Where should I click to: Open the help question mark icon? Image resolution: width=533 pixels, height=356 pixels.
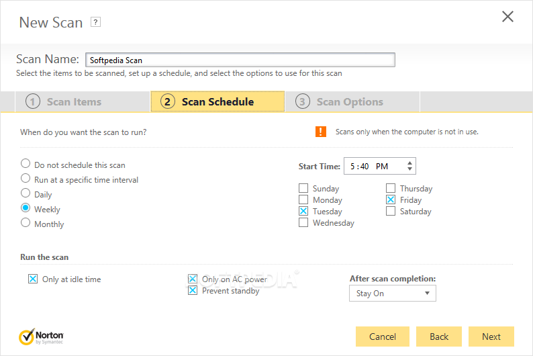95,22
